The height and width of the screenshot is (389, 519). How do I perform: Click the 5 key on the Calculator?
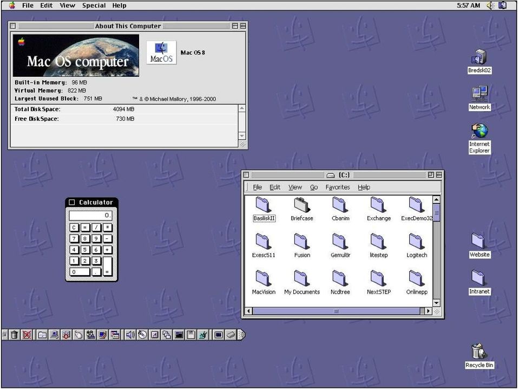tap(85, 250)
